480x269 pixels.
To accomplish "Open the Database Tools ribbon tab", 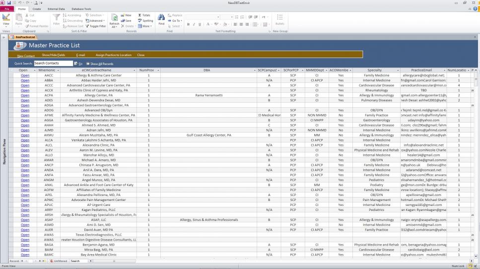I will point(81,9).
